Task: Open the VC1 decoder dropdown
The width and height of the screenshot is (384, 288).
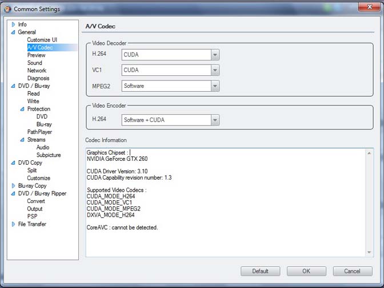Action: tap(215, 70)
